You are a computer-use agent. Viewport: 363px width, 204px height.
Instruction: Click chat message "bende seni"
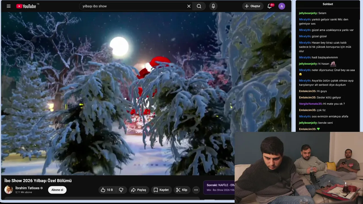coord(326,123)
